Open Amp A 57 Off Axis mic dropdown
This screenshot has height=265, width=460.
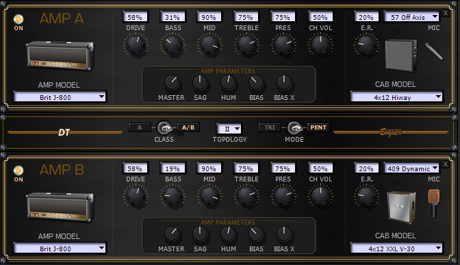tap(411, 17)
